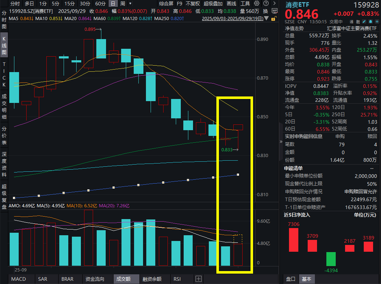Click the bell price-alert icon

[370, 22]
